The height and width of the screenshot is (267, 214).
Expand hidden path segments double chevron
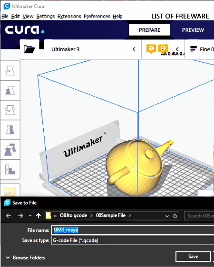[x=55, y=216]
